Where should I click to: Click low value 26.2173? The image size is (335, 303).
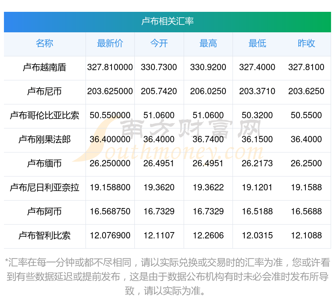257,164
